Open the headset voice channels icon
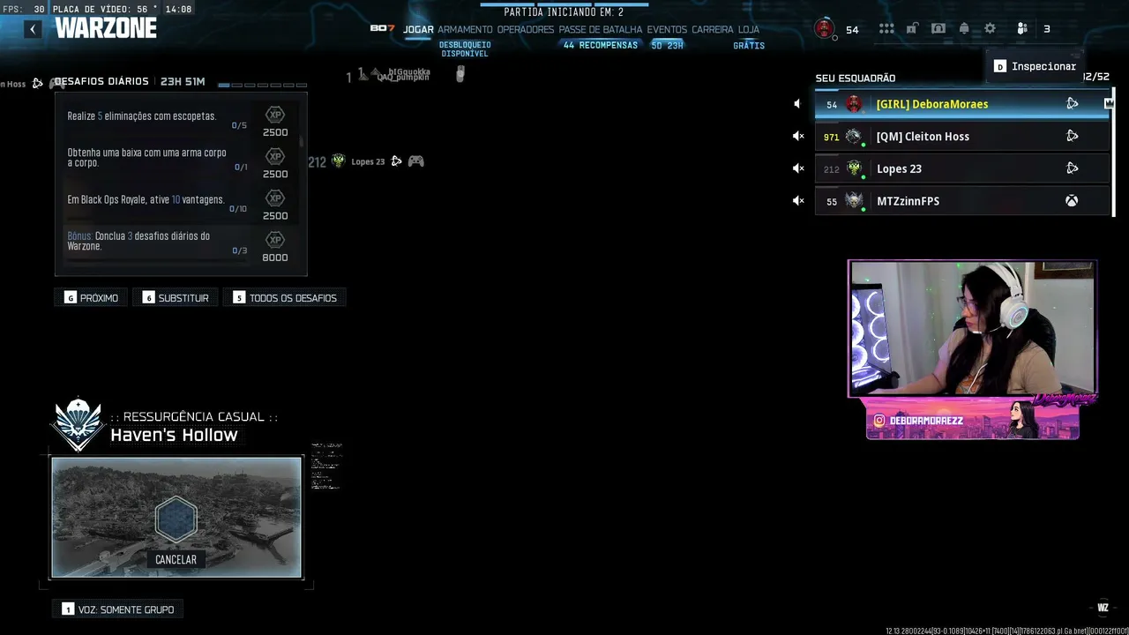Image resolution: width=1129 pixels, height=635 pixels. pos(938,29)
